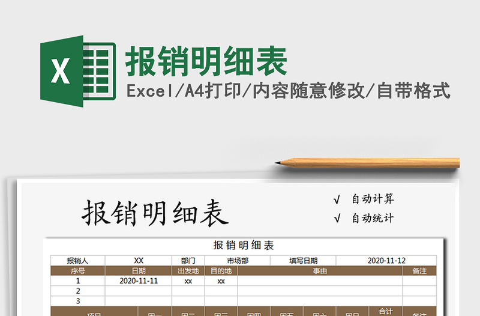Click the 自动统计 feature label
This screenshot has height=316, width=480.
point(373,218)
